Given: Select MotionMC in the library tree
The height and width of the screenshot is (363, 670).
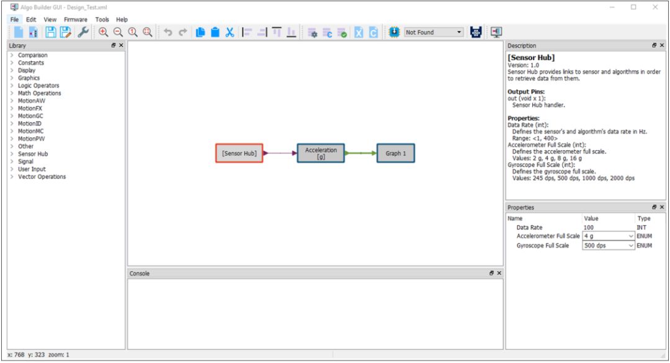Looking at the screenshot, I should [x=31, y=132].
